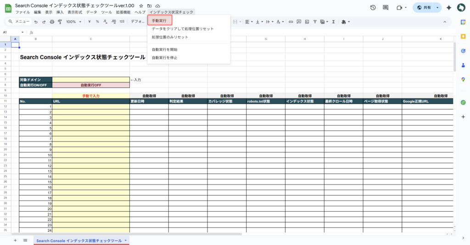Open version history clock icon
This screenshot has height=245, width=470.
(x=373, y=8)
